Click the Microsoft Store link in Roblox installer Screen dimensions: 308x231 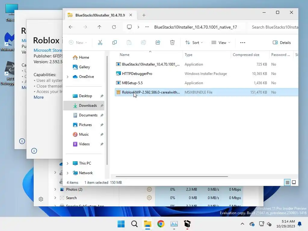[48, 50]
